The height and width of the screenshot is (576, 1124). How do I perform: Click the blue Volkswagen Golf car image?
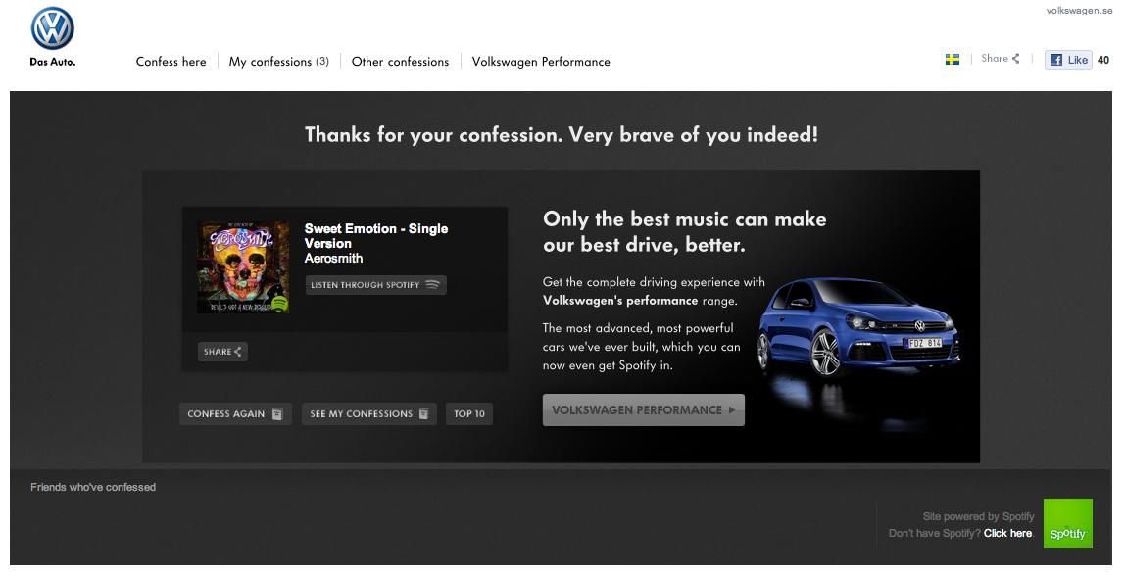(x=858, y=326)
